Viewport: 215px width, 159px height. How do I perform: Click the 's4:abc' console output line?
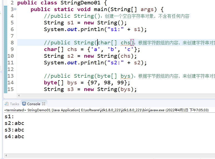[14, 137]
